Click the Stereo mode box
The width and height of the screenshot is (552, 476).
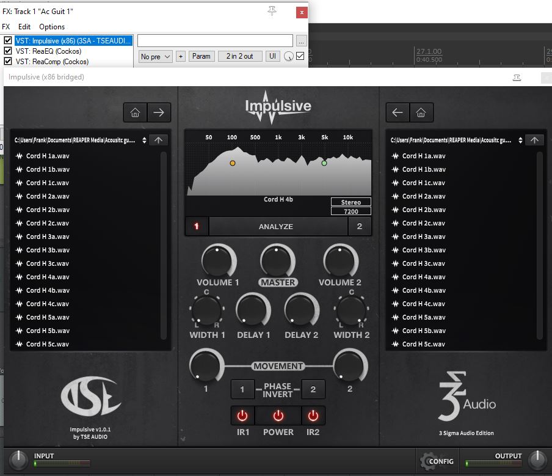(x=350, y=202)
